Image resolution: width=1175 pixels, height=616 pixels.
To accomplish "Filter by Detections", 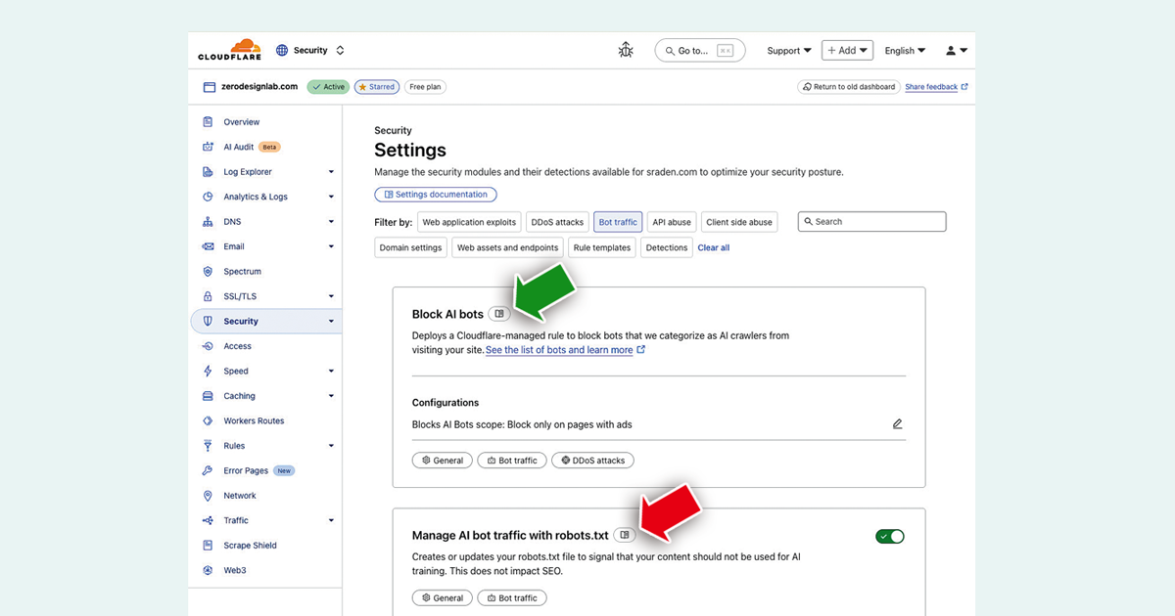I will point(667,247).
